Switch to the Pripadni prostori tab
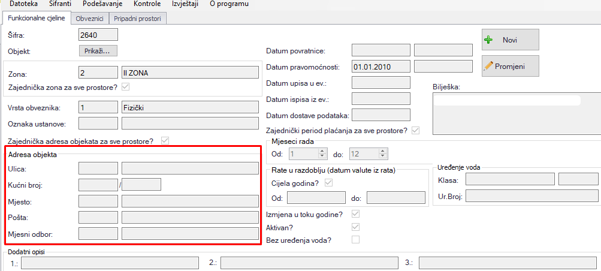Image resolution: width=601 pixels, height=271 pixels. pos(137,19)
